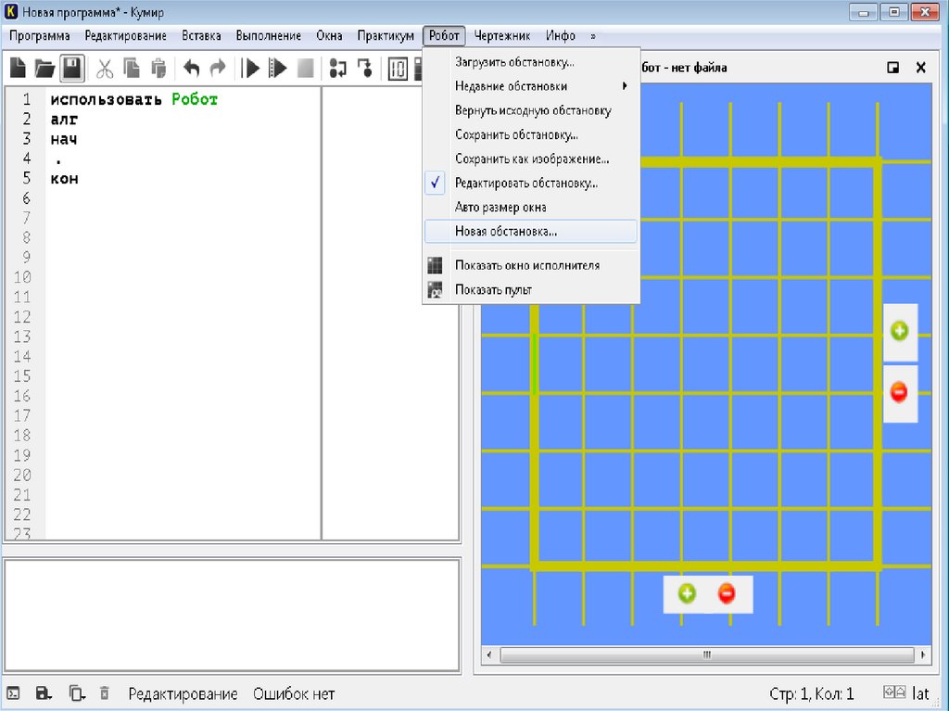The width and height of the screenshot is (949, 711).
Task: Click the horizontal scrollbar under robot field
Action: [706, 654]
